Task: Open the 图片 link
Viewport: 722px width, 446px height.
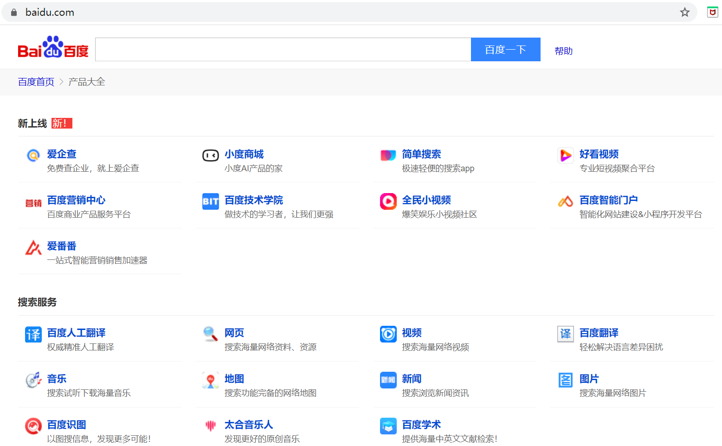Action: [589, 379]
